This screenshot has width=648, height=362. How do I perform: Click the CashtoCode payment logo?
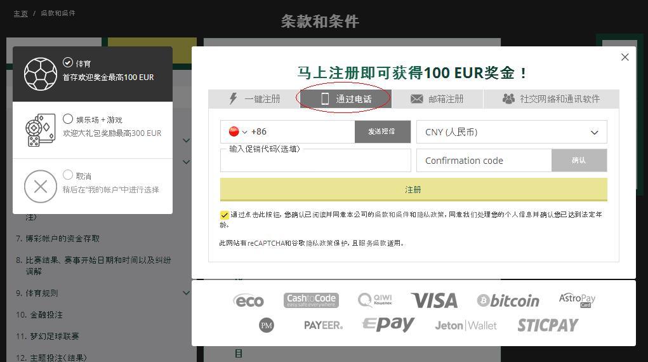[311, 300]
